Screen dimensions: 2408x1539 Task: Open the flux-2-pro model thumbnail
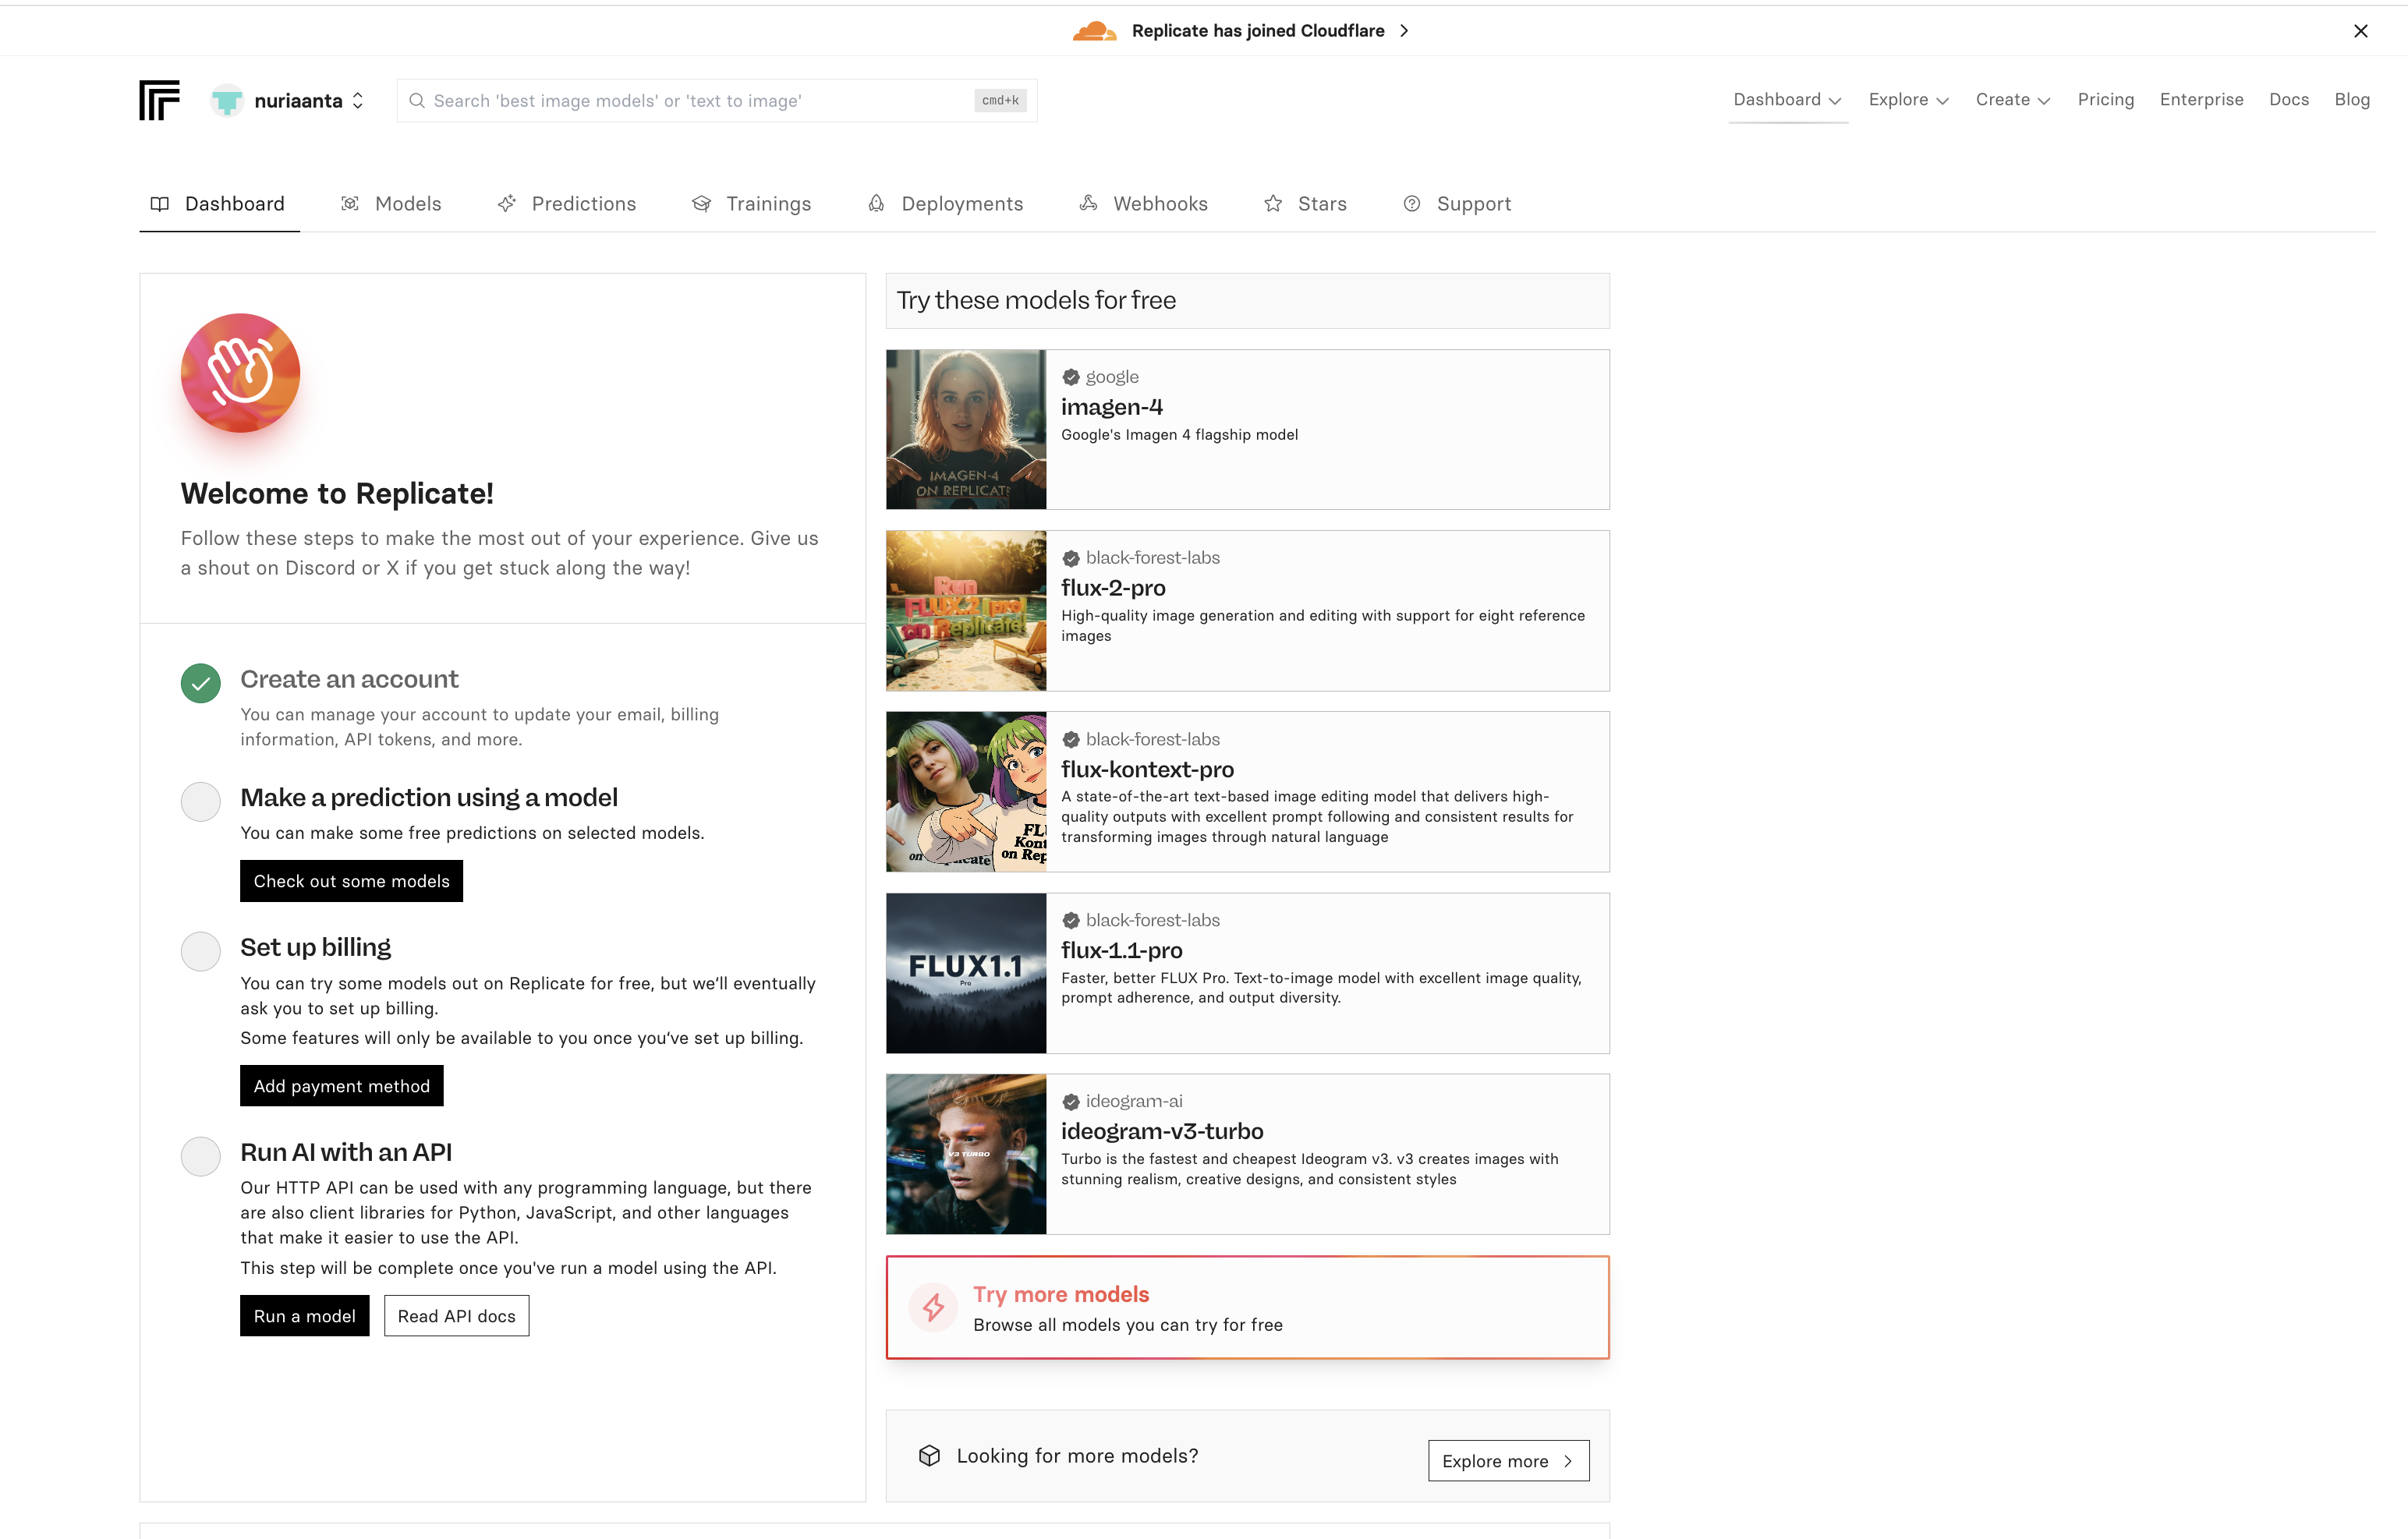966,611
